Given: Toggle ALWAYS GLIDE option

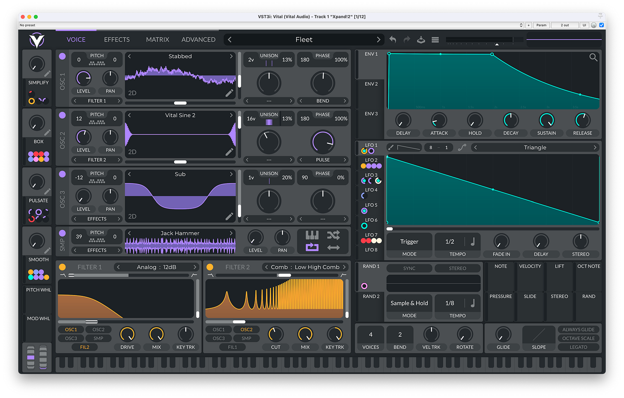Looking at the screenshot, I should tap(578, 329).
